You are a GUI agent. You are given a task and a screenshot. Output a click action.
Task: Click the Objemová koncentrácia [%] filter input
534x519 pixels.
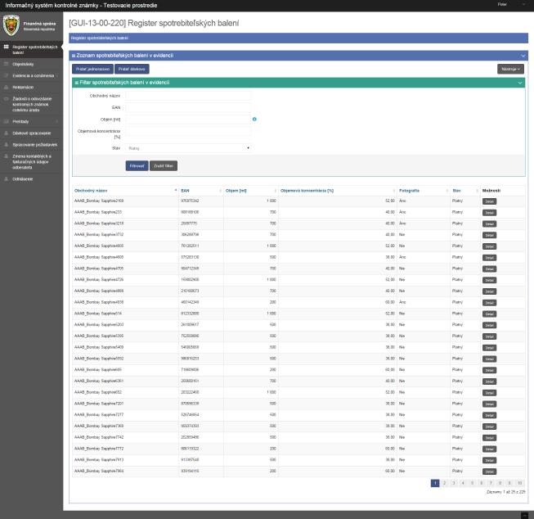point(188,131)
